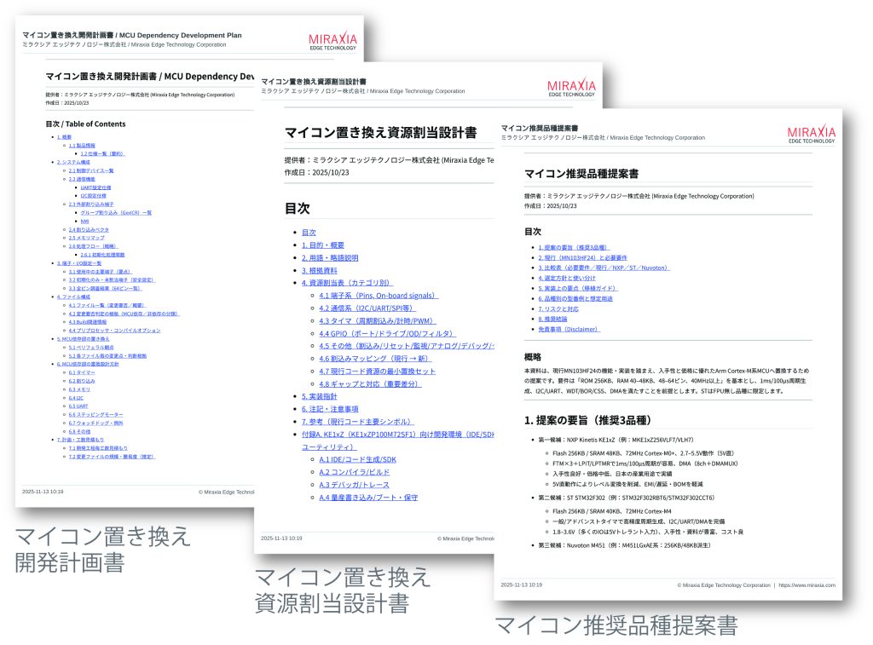The height and width of the screenshot is (645, 873).
Task: Click the MIRAXIA logo on the middle document
Action: pos(571,89)
